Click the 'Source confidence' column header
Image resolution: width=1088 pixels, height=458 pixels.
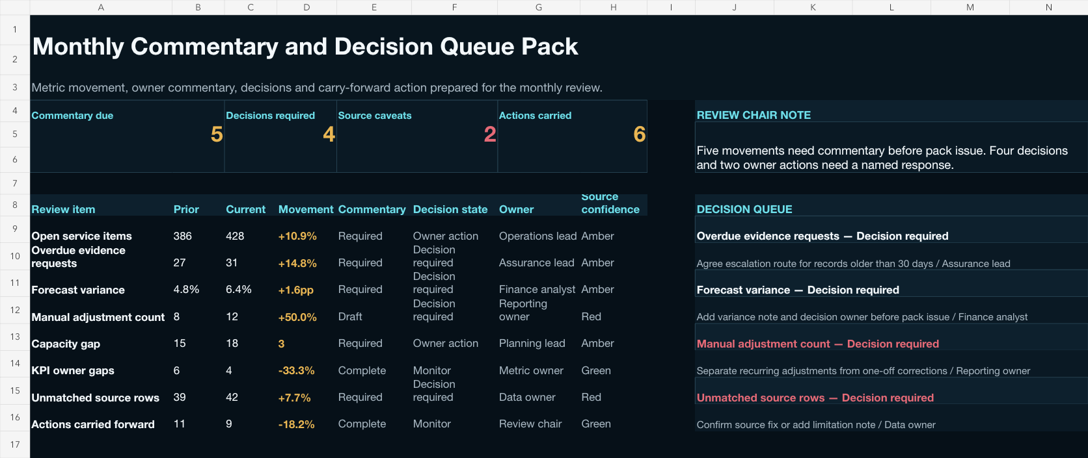tap(610, 203)
